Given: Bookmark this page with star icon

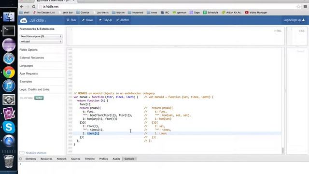Looking at the screenshot, I should pos(298,6).
